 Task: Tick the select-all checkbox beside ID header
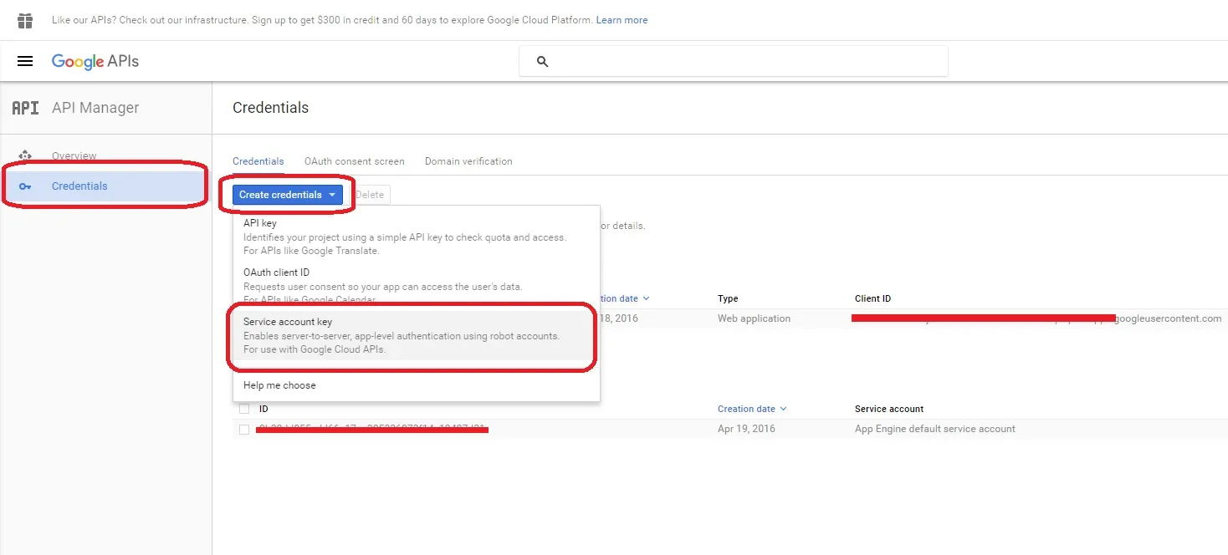tap(244, 409)
